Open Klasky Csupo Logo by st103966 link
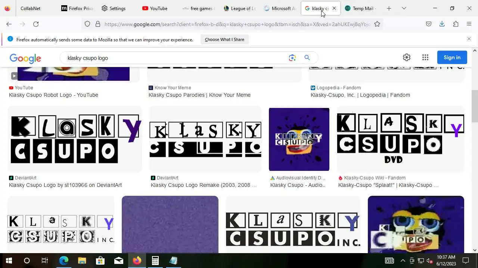 (65, 185)
